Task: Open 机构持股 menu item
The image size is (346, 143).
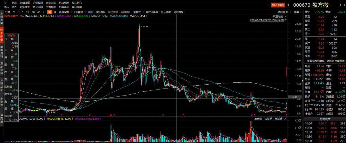Action: pos(64,3)
